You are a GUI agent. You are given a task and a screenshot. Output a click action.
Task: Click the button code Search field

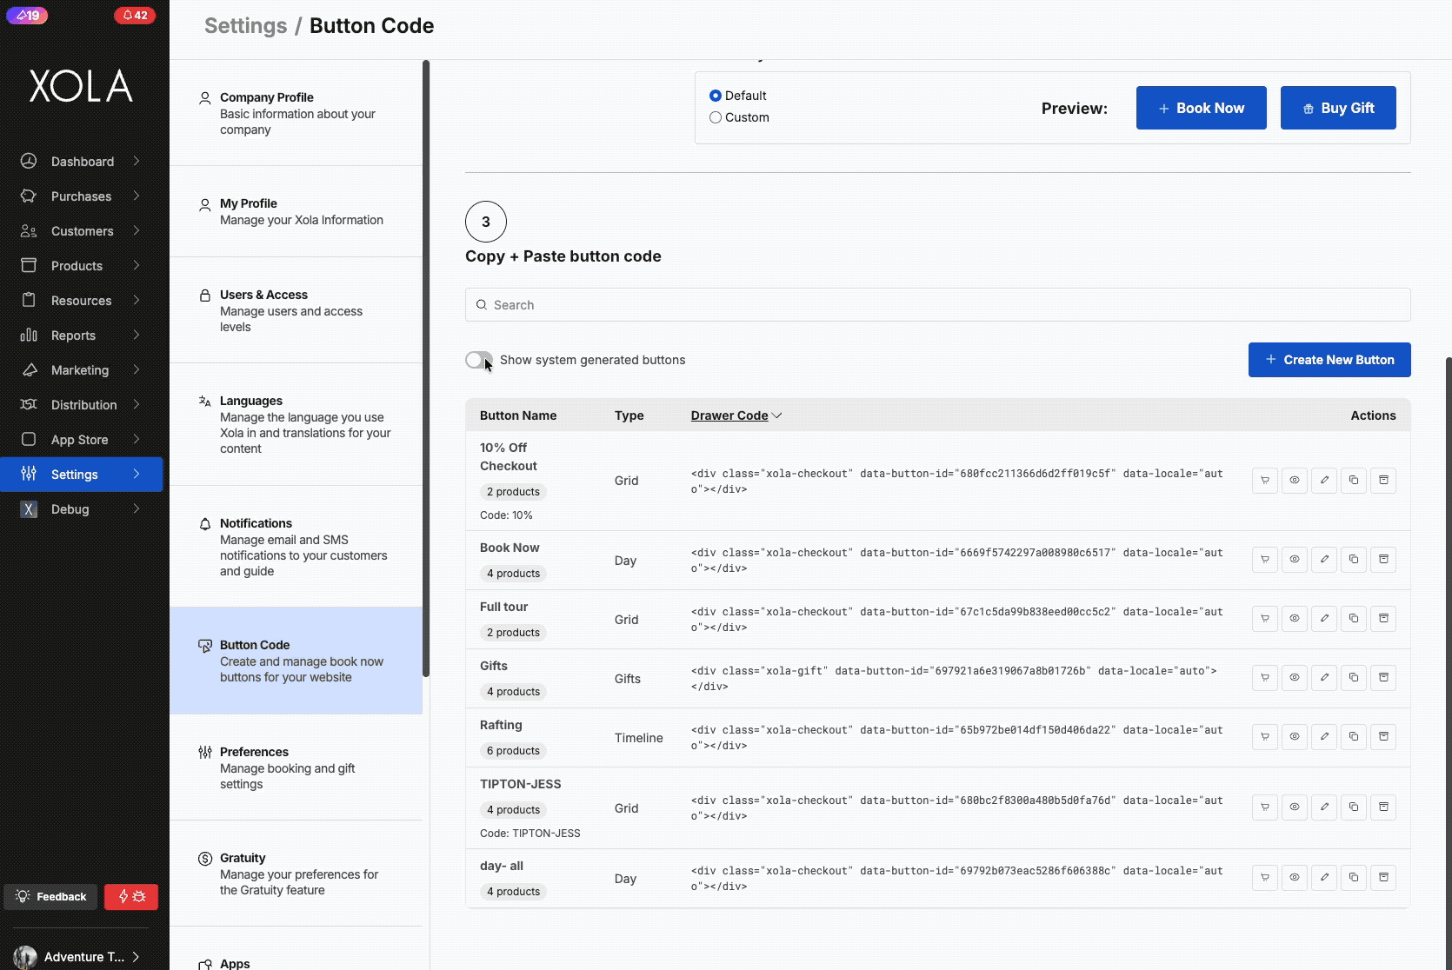(x=937, y=305)
